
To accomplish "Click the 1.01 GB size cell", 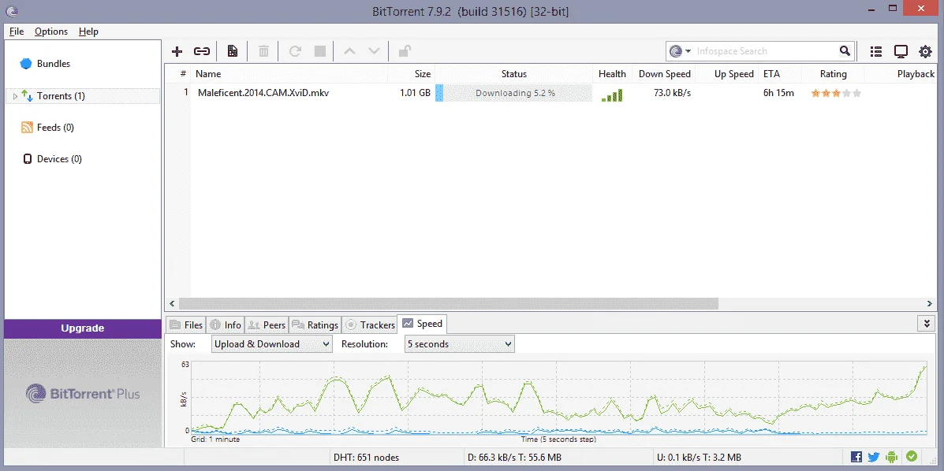I will point(416,93).
